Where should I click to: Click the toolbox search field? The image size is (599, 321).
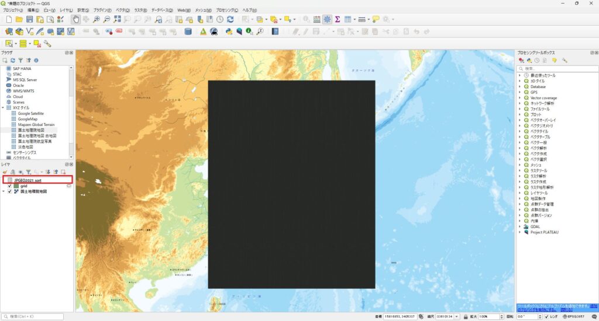557,69
